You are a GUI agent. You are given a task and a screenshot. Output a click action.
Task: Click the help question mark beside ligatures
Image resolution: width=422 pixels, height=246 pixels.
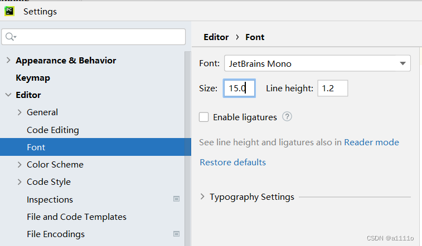(x=287, y=117)
